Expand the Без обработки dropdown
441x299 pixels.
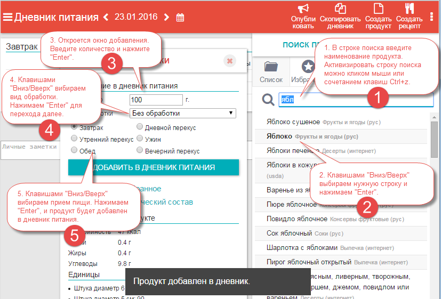point(183,113)
